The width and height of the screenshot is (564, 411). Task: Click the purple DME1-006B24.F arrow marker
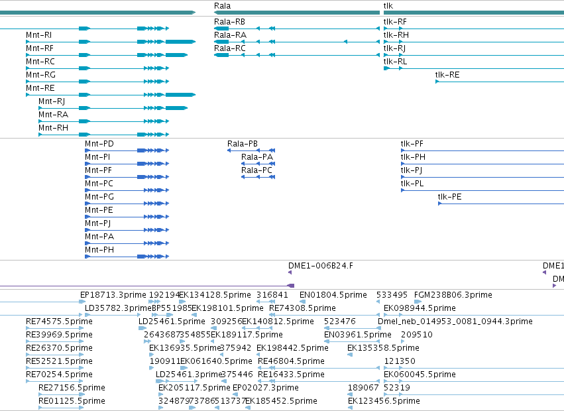click(x=290, y=272)
